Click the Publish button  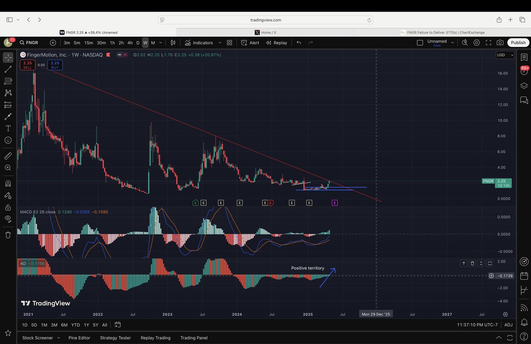517,43
